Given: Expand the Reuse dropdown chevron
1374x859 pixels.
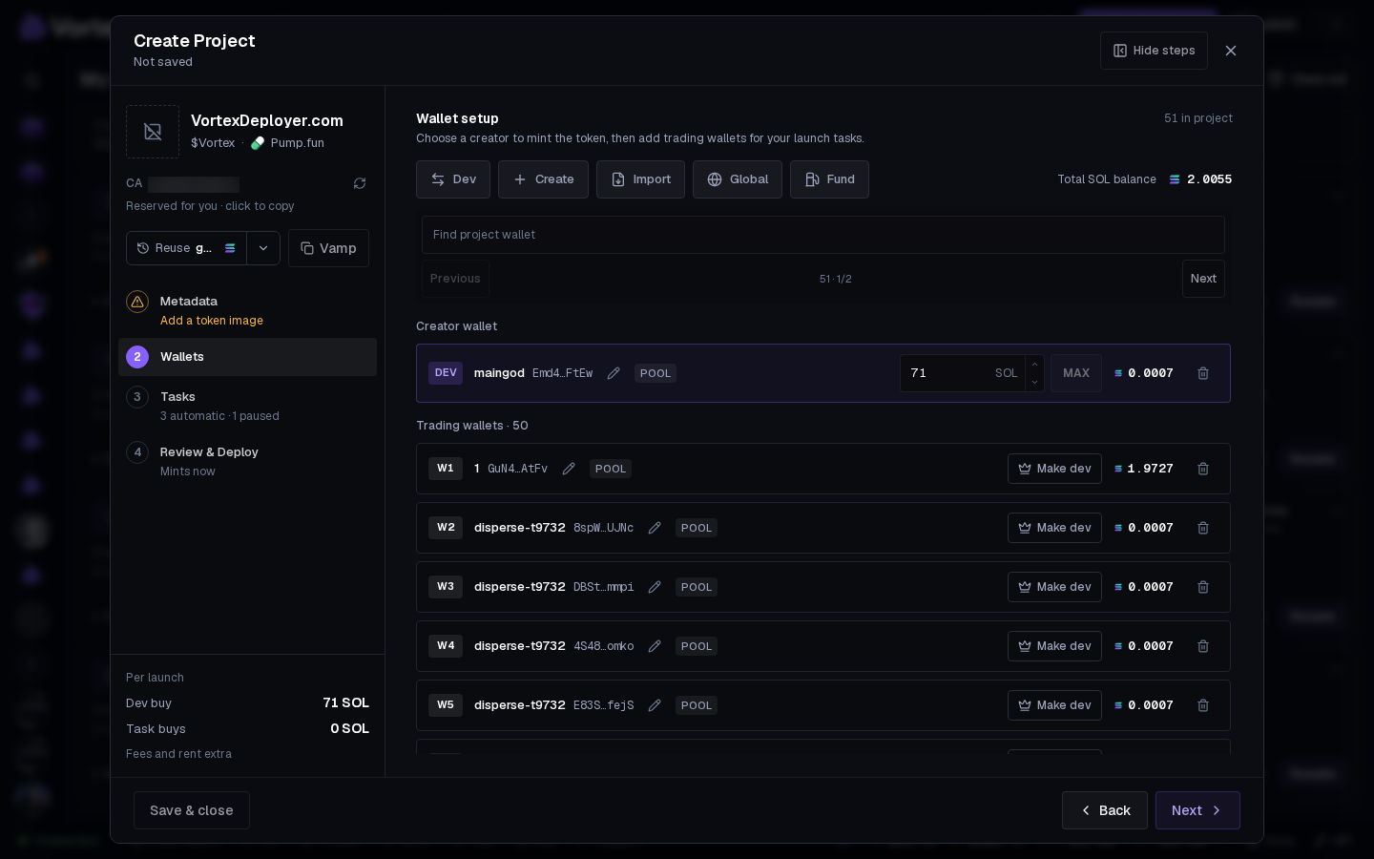Looking at the screenshot, I should (x=263, y=248).
